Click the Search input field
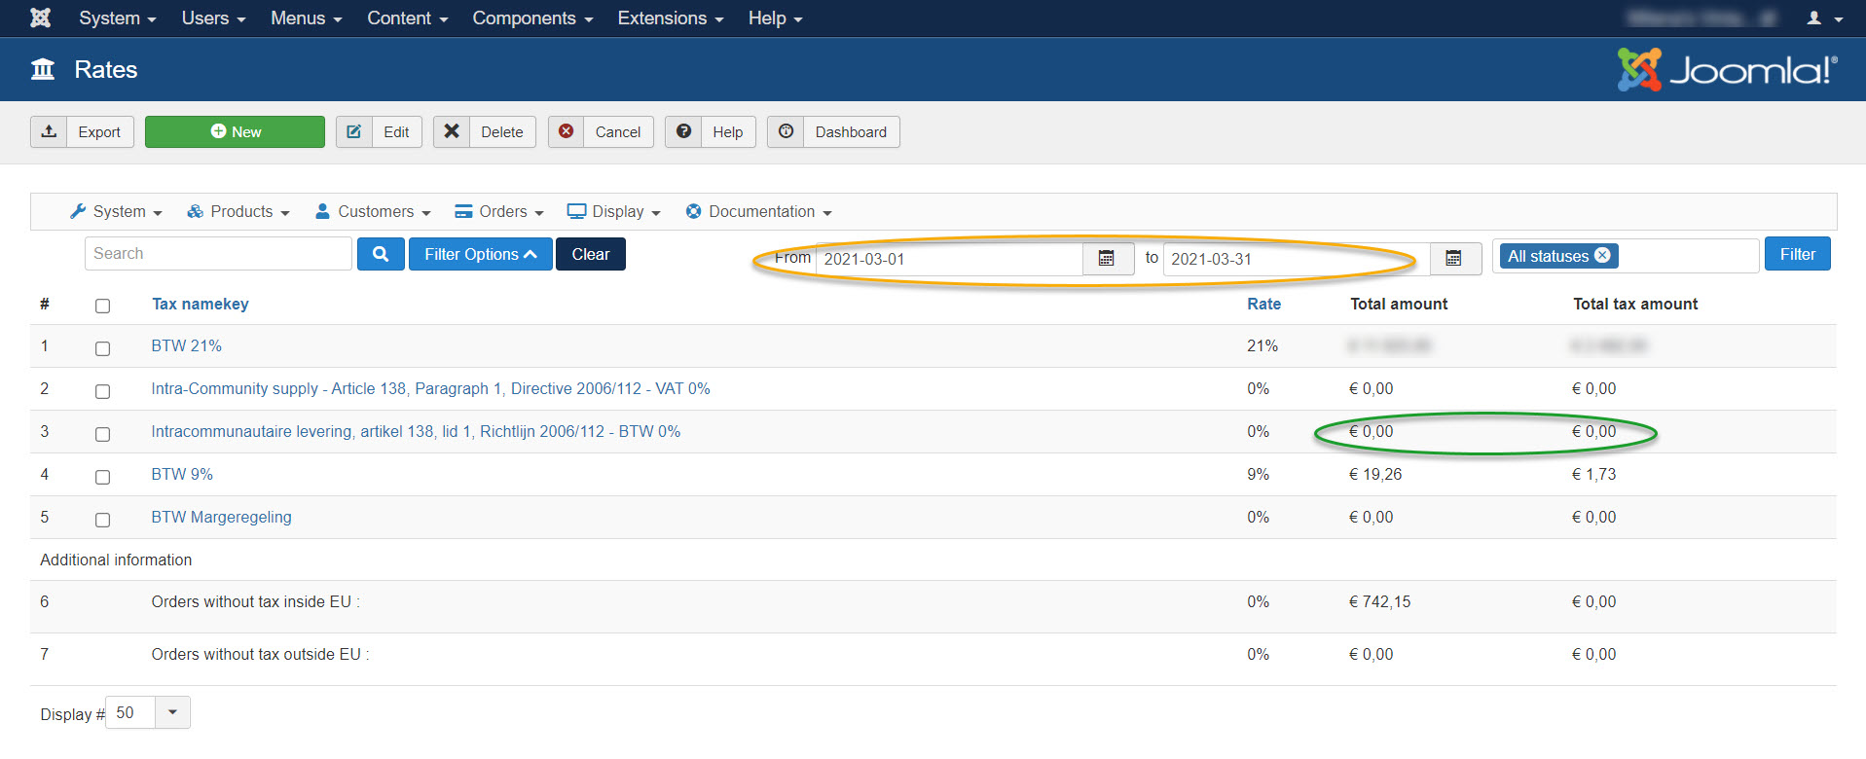 pos(218,253)
